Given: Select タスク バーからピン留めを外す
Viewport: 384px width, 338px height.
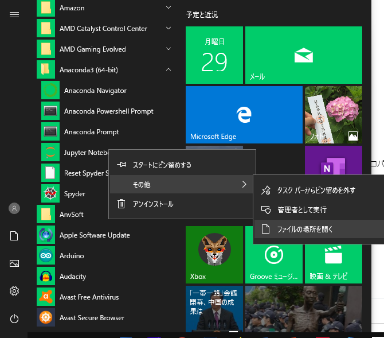Looking at the screenshot, I should [x=319, y=190].
